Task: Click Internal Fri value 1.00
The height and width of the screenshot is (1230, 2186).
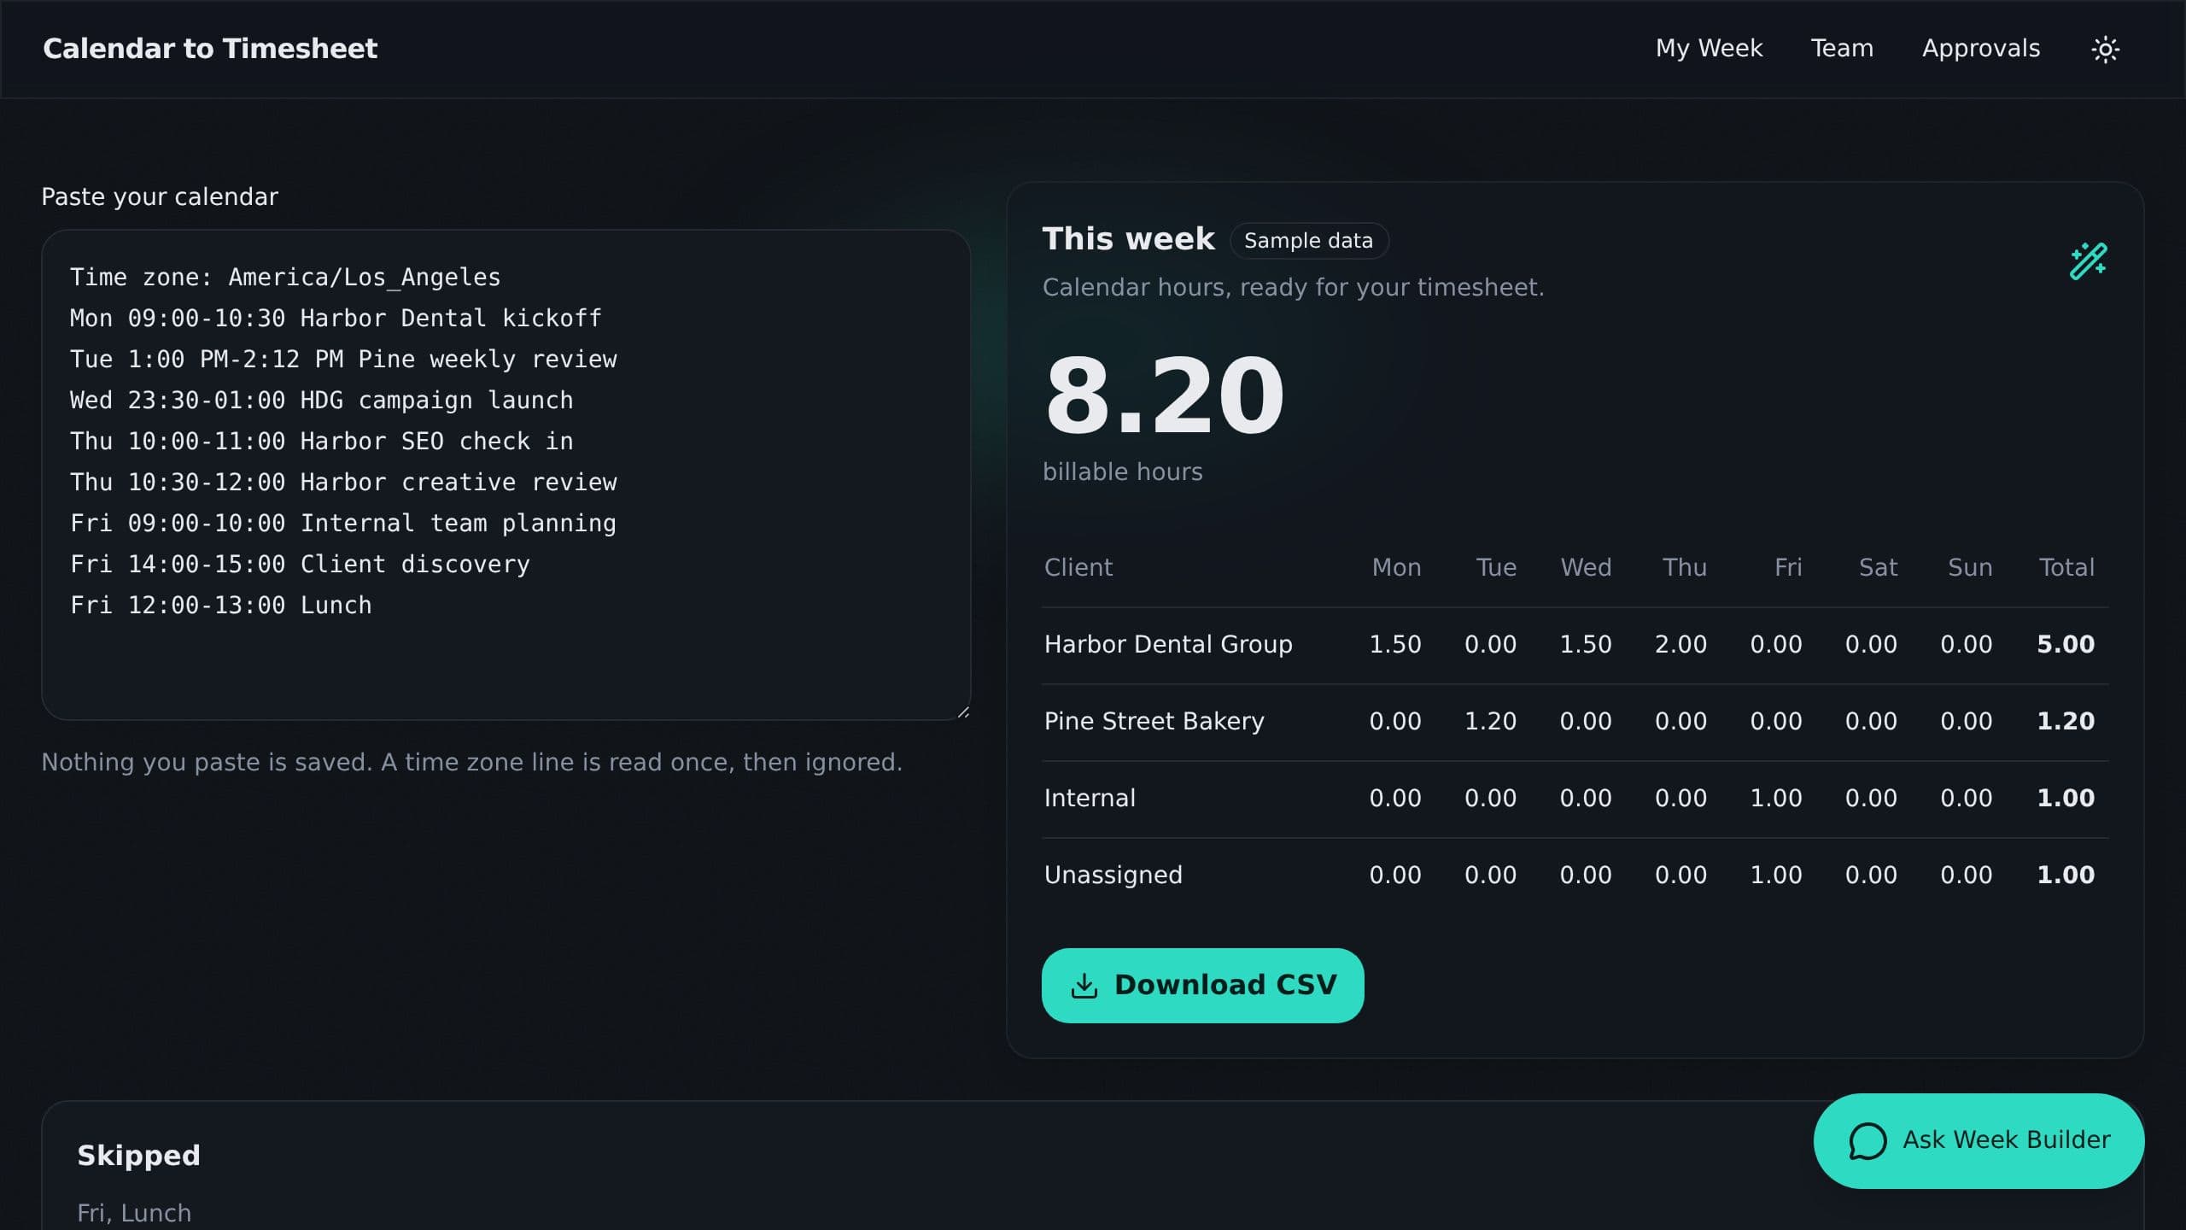Action: pyautogui.click(x=1776, y=799)
